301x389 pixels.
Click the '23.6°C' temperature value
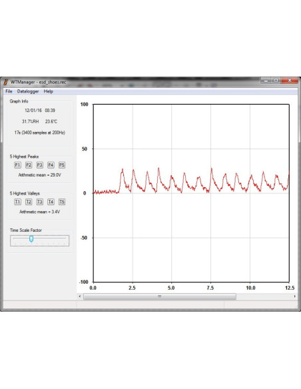click(51, 121)
